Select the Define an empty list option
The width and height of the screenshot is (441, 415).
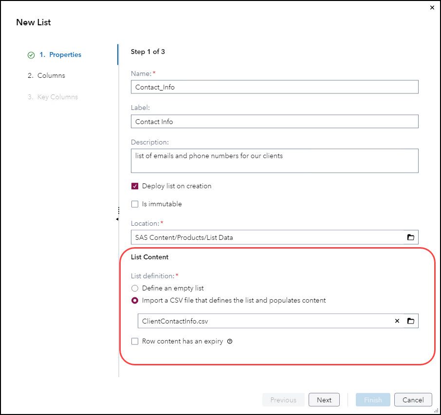(135, 288)
